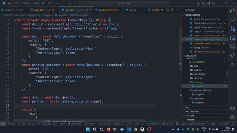Screen dimensions: 237x133
Task: Click the DocCache command center search box
Action: point(124,3)
